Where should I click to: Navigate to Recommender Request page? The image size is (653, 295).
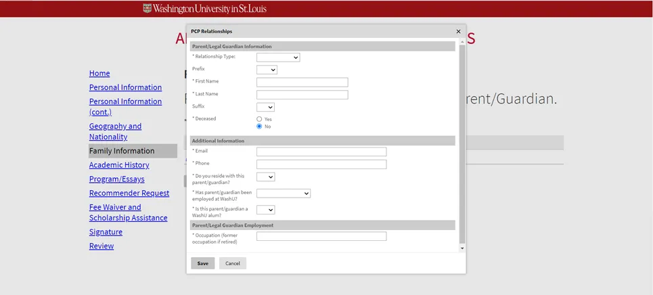pyautogui.click(x=129, y=194)
